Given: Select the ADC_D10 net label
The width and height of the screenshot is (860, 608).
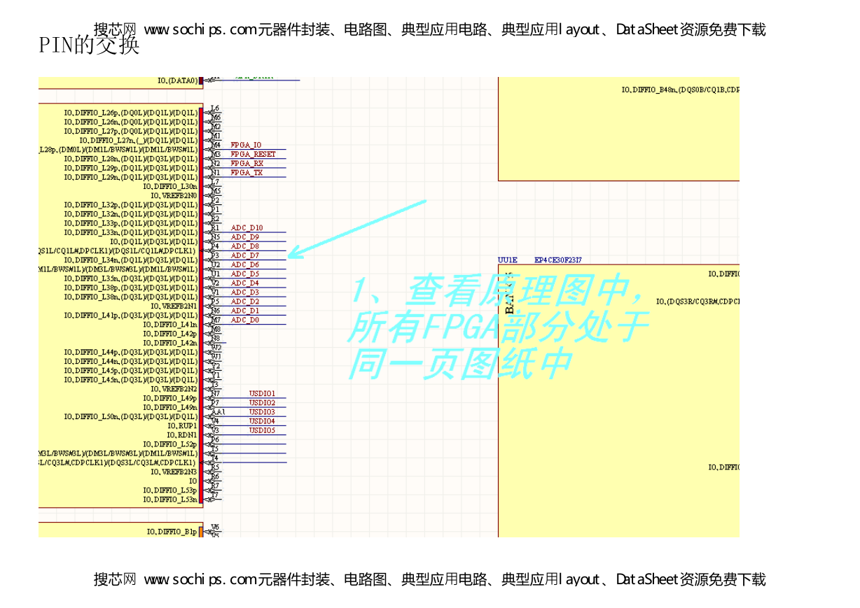Looking at the screenshot, I should [x=247, y=228].
